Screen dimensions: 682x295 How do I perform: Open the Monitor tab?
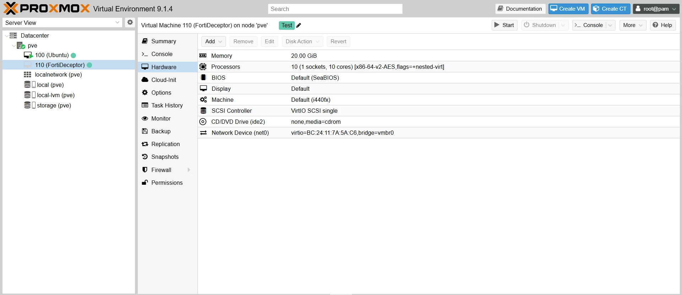pos(168,118)
